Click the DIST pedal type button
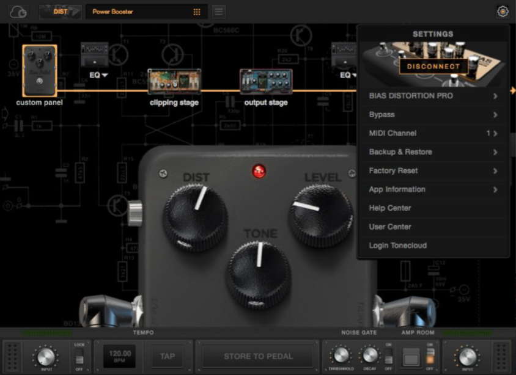Image resolution: width=516 pixels, height=375 pixels. (x=61, y=12)
